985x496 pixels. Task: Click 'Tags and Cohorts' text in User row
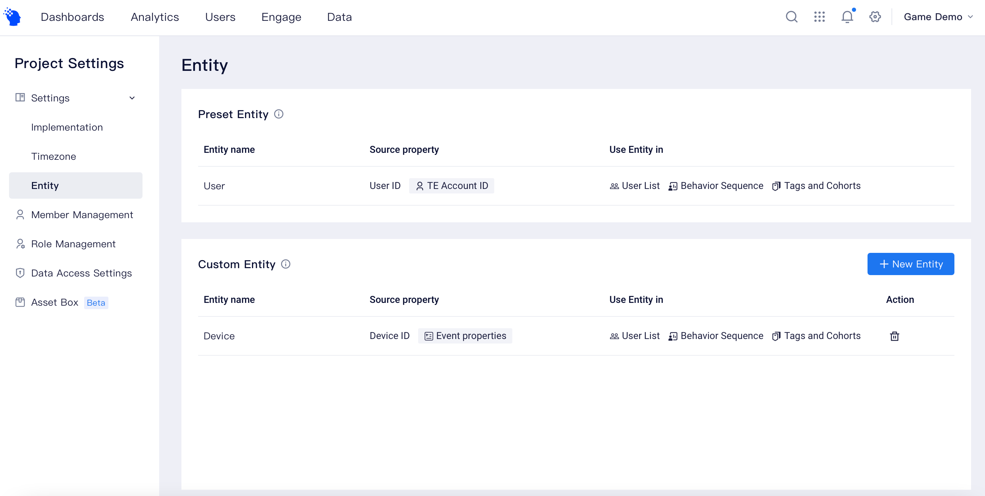click(x=822, y=186)
